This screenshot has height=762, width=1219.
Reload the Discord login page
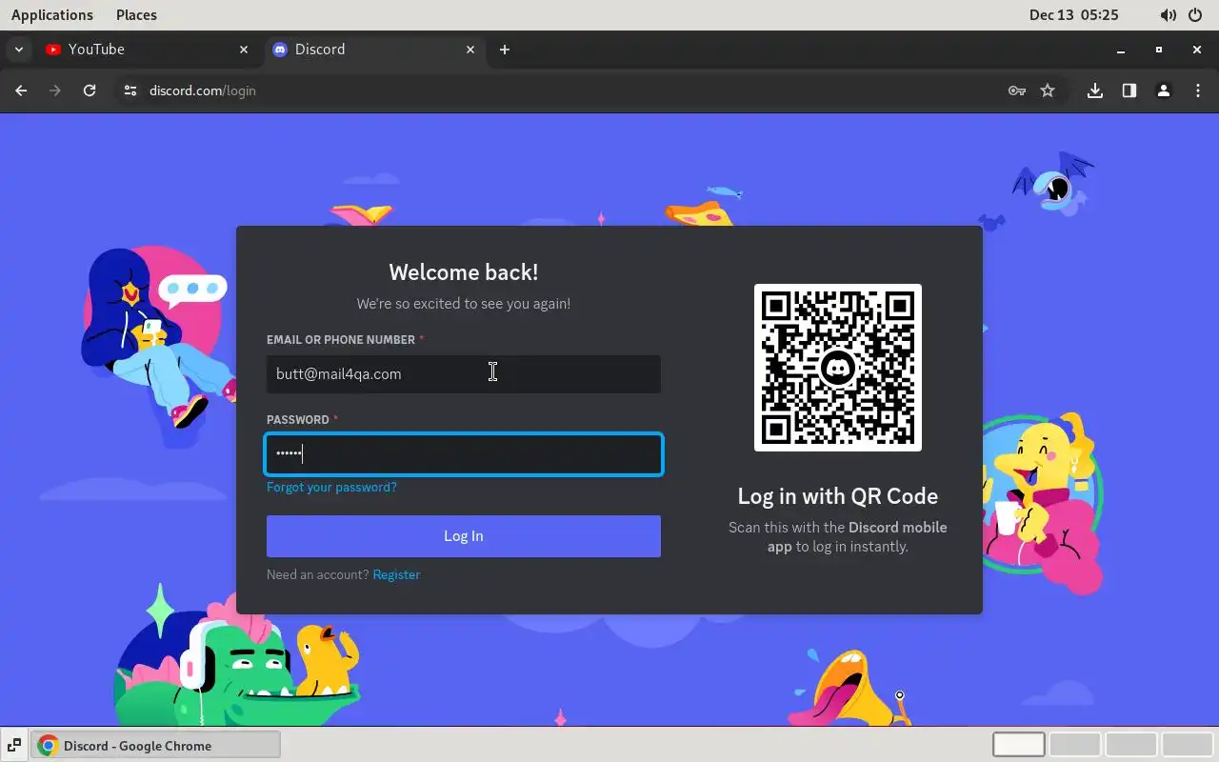[90, 90]
